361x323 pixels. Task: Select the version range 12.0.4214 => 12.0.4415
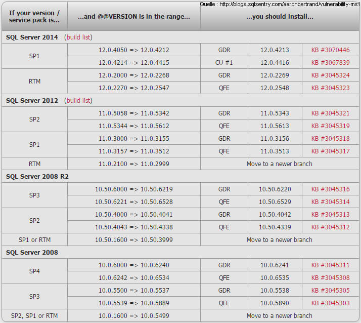(x=134, y=63)
